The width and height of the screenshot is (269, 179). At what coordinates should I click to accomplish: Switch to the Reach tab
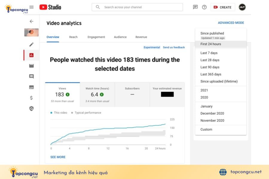click(73, 37)
